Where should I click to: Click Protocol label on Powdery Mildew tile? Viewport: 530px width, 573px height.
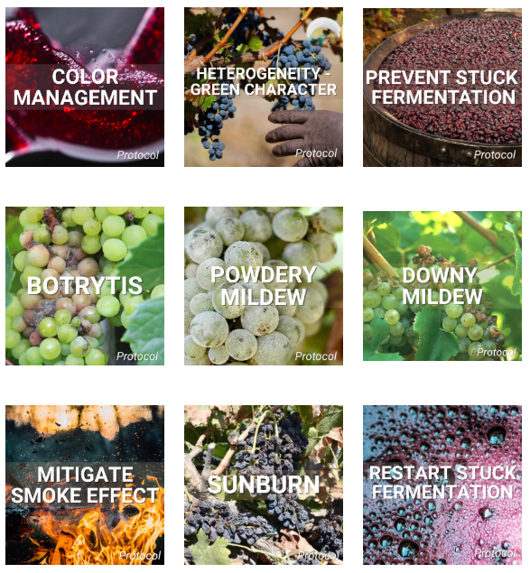pos(316,356)
